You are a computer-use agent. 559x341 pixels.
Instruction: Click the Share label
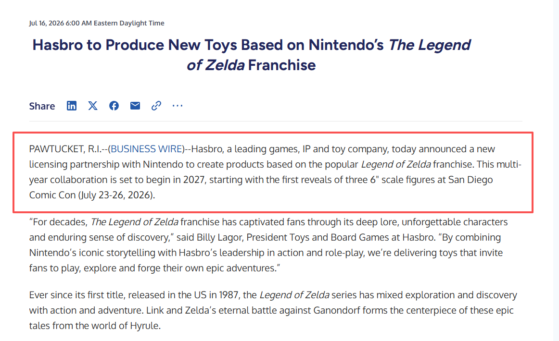42,106
